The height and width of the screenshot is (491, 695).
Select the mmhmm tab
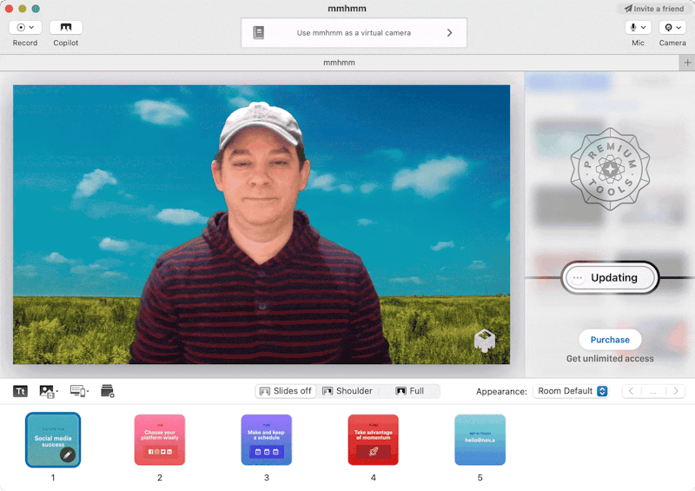[x=339, y=63]
